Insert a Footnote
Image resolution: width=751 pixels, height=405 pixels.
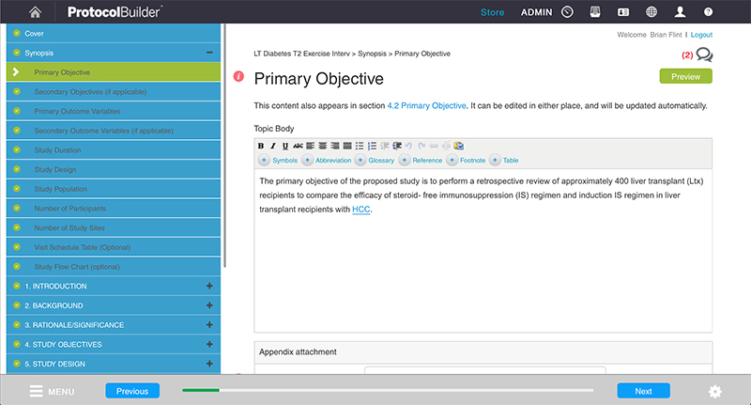tap(466, 160)
